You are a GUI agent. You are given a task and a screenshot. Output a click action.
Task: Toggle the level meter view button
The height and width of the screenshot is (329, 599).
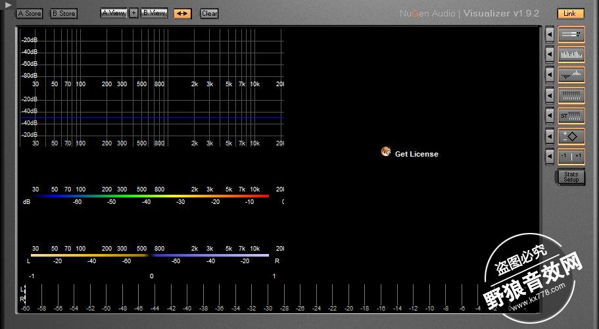coord(571,34)
